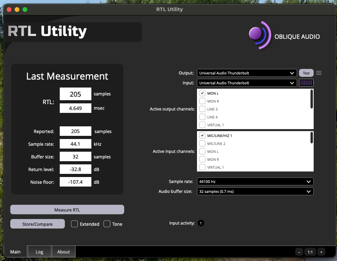
Task: Open the Output device dropdown
Action: [247, 73]
